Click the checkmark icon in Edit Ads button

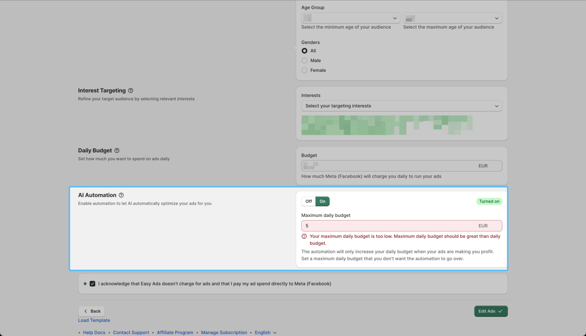point(500,311)
